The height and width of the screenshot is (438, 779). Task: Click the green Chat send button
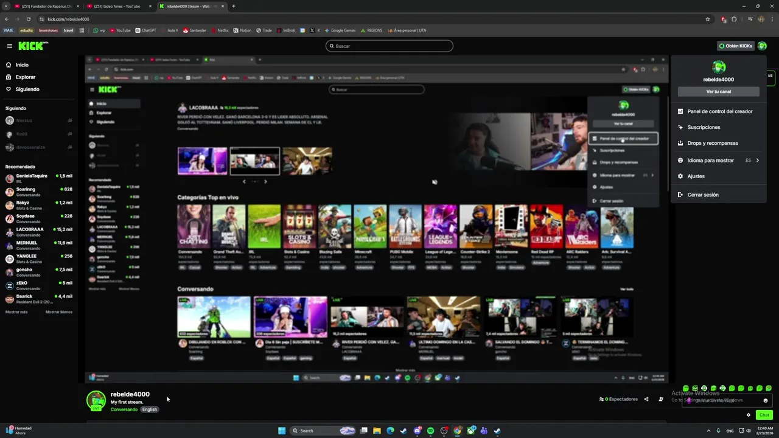[x=764, y=415]
